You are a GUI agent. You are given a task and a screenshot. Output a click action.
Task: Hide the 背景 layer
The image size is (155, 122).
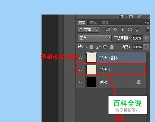[81, 82]
